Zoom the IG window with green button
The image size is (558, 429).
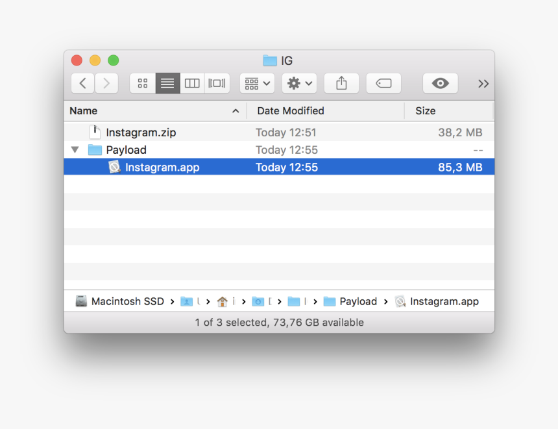114,60
